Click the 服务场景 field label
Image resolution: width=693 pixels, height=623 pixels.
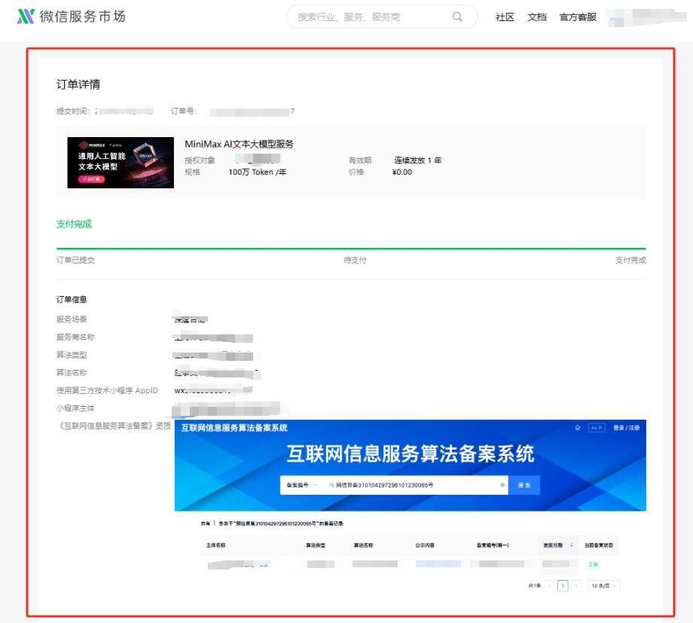[72, 319]
